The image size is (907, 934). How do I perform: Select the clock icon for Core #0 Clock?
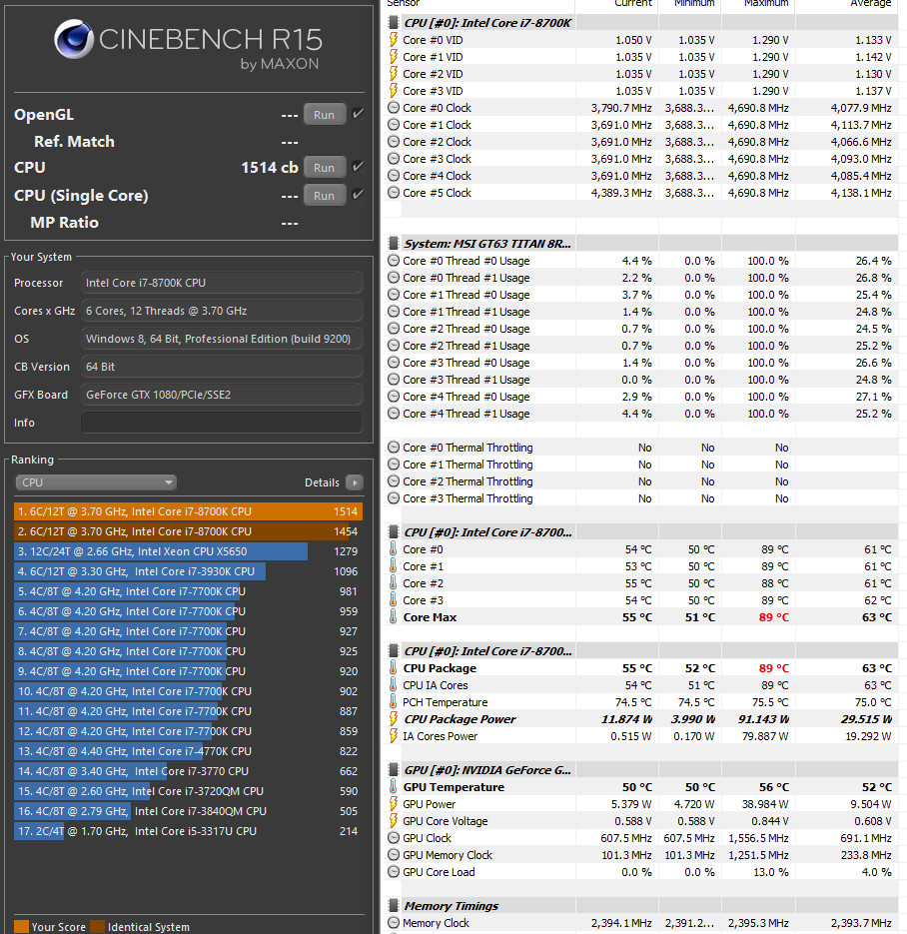tap(393, 108)
